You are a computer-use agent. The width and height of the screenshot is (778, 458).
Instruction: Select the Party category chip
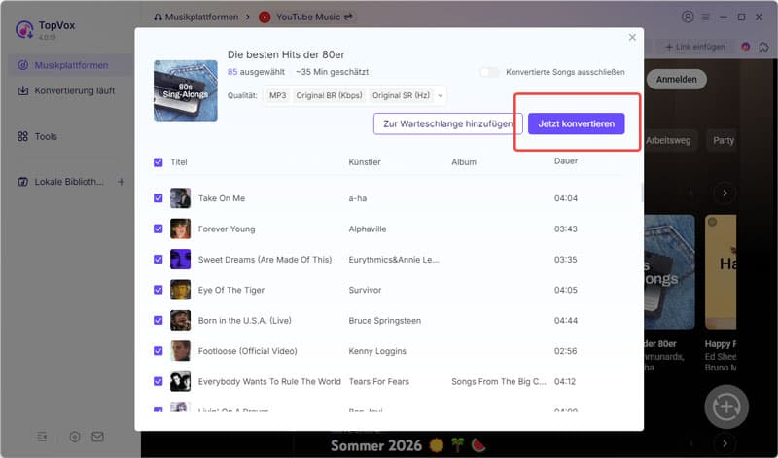point(724,140)
